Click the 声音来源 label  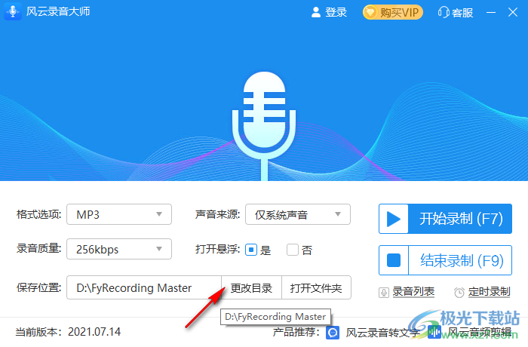click(217, 214)
